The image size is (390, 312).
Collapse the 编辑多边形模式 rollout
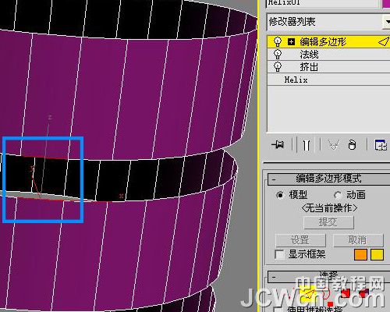[328, 179]
